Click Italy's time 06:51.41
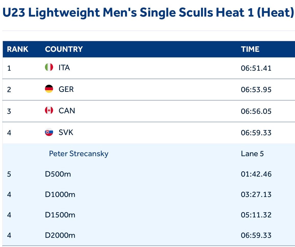The width and height of the screenshot is (295, 247). pos(256,68)
